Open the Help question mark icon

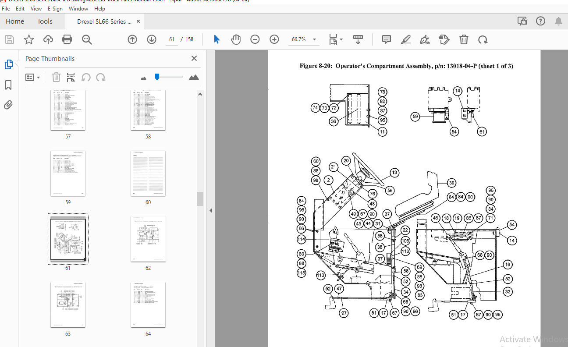click(x=540, y=21)
